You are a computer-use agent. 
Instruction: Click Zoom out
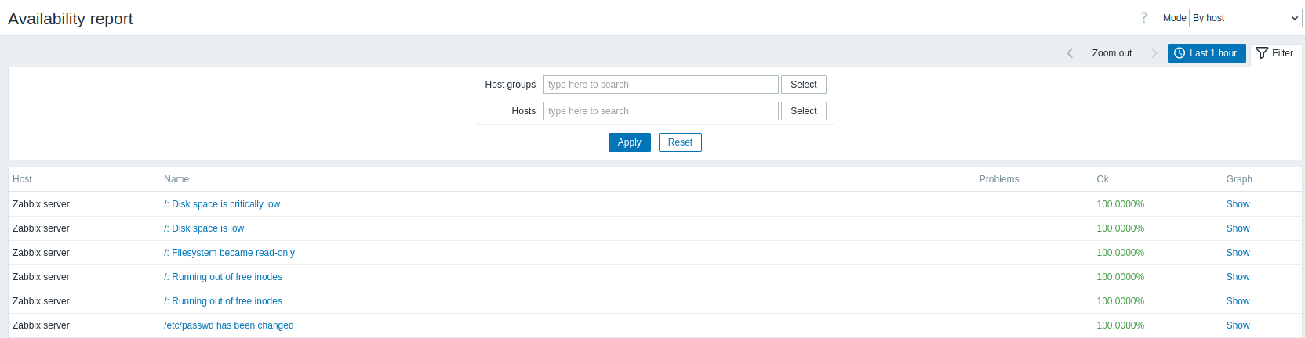pos(1112,53)
